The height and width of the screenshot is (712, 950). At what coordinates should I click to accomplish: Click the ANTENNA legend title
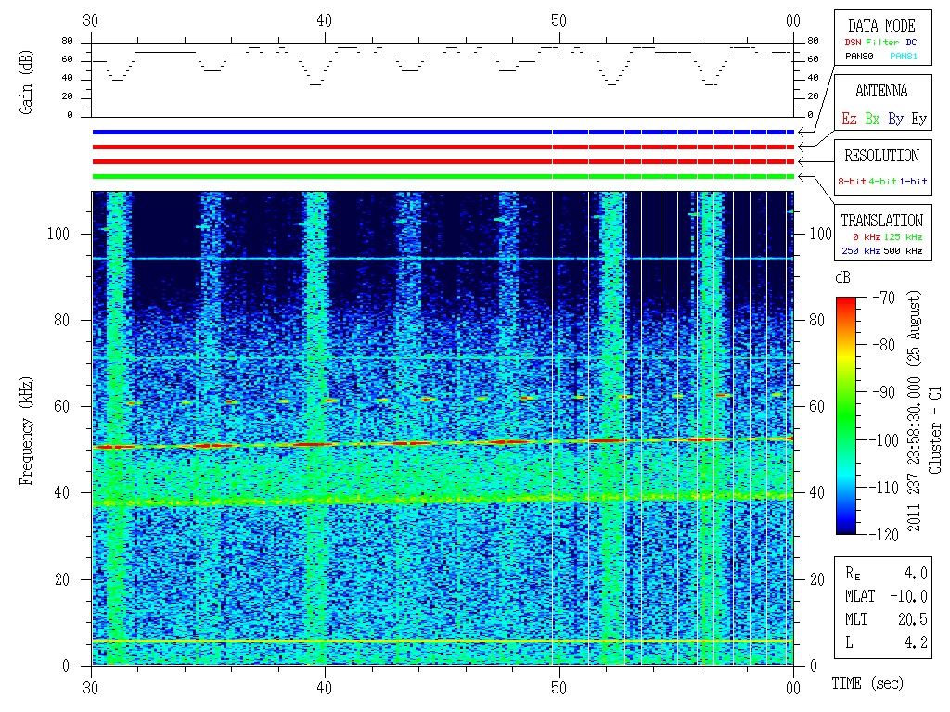[x=881, y=92]
